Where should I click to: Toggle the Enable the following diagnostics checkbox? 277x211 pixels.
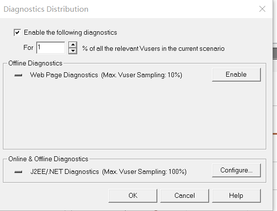(17, 33)
